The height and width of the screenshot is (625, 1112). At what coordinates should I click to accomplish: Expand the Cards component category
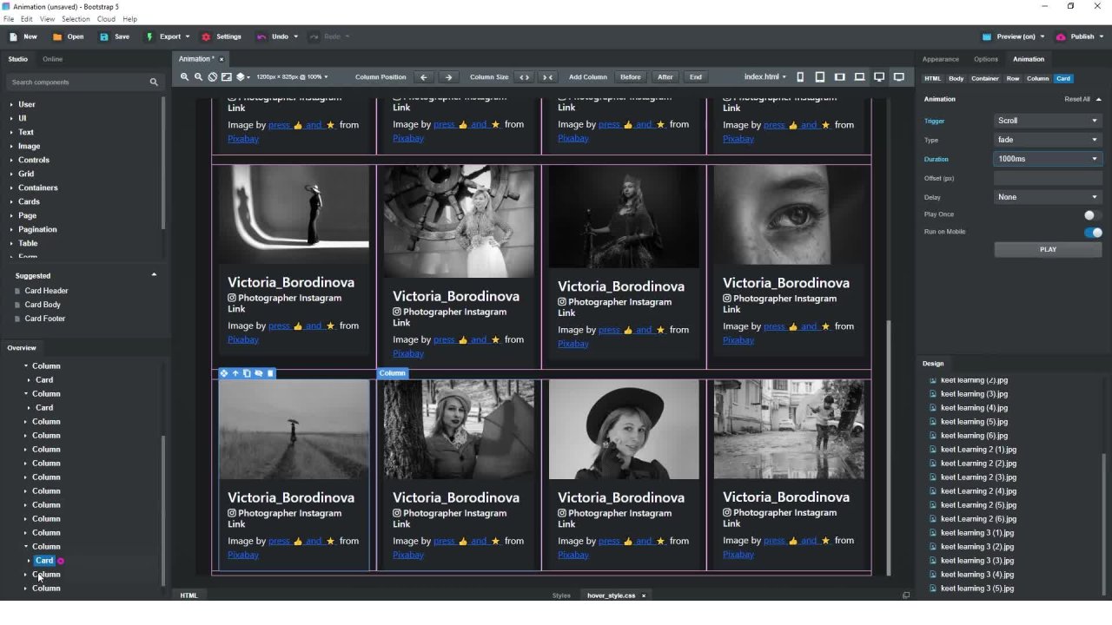coord(29,201)
